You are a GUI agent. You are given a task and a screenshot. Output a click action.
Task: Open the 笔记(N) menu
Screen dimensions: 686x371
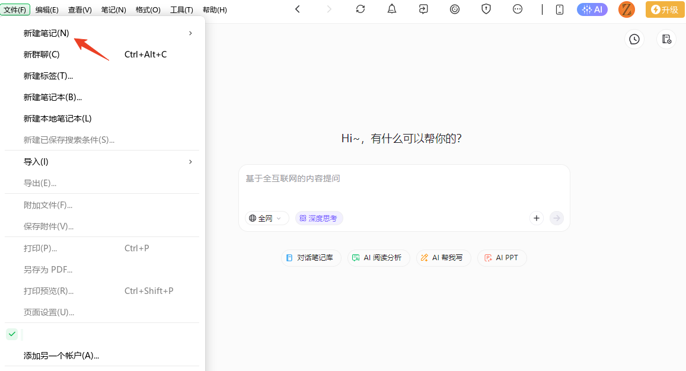tap(114, 9)
